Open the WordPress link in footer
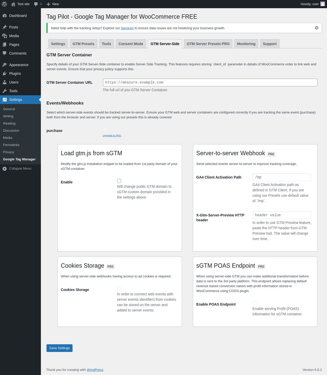Screen dimensions: 327x375 [x=95, y=370]
